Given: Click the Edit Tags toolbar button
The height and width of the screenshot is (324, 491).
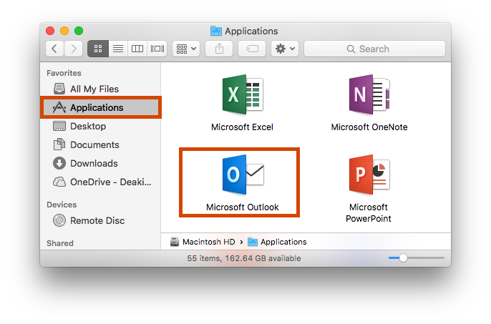Looking at the screenshot, I should (252, 49).
